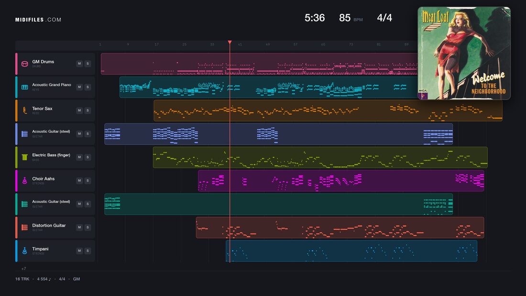Click the Tenor Sax instrument icon
This screenshot has width=526, height=296.
click(x=24, y=110)
